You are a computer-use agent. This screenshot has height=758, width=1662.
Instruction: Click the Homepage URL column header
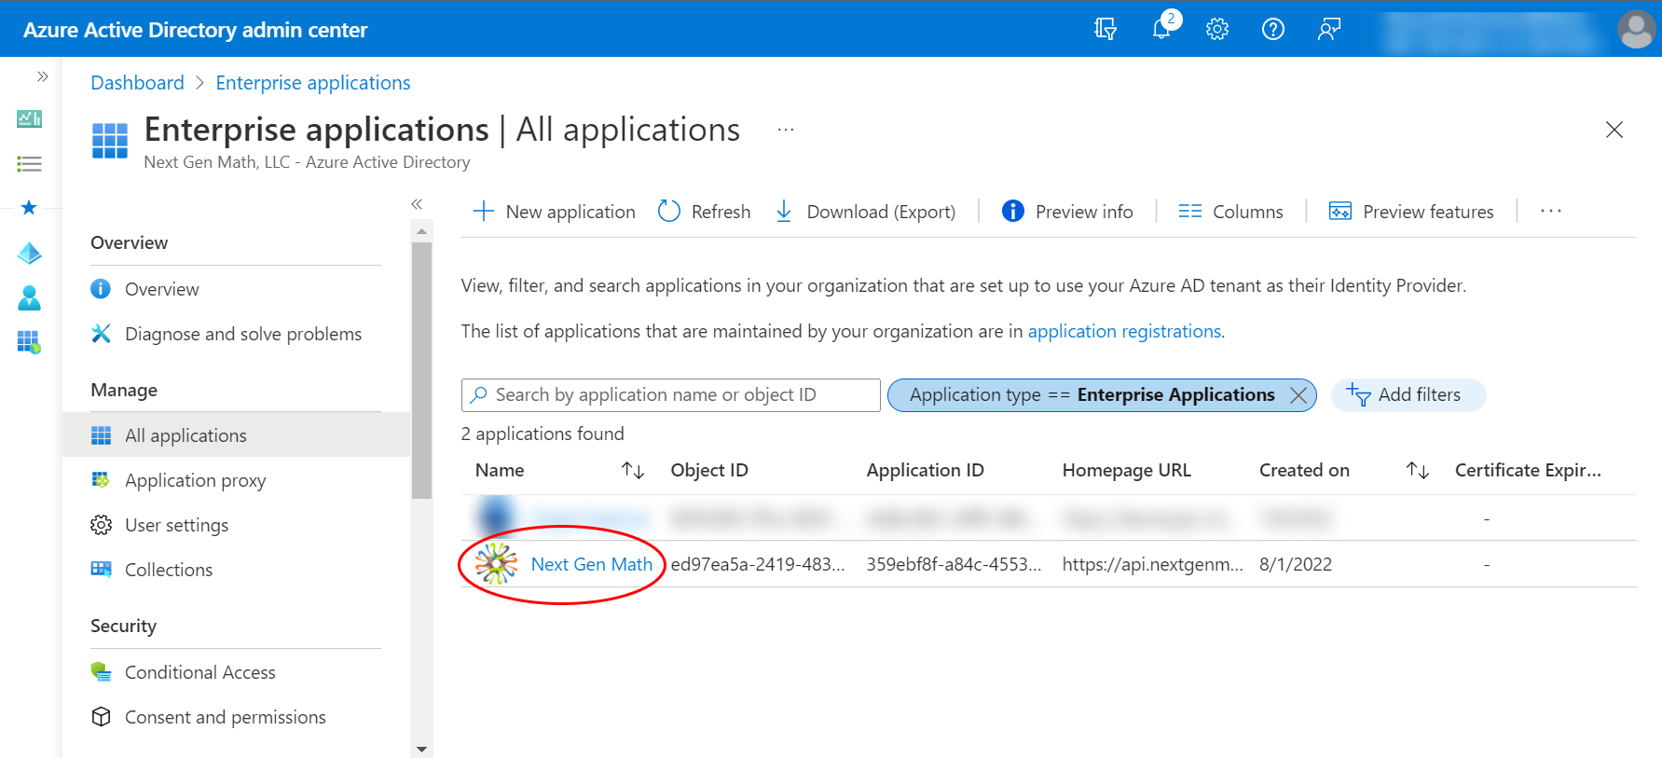pos(1126,471)
